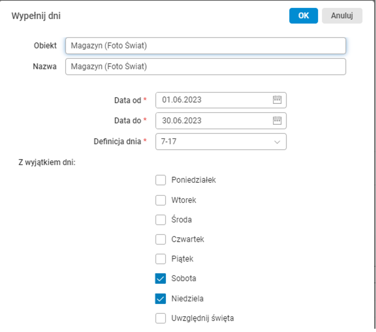This screenshot has width=376, height=332.
Task: Enable the Poniedziałek checkbox
Action: tap(161, 180)
